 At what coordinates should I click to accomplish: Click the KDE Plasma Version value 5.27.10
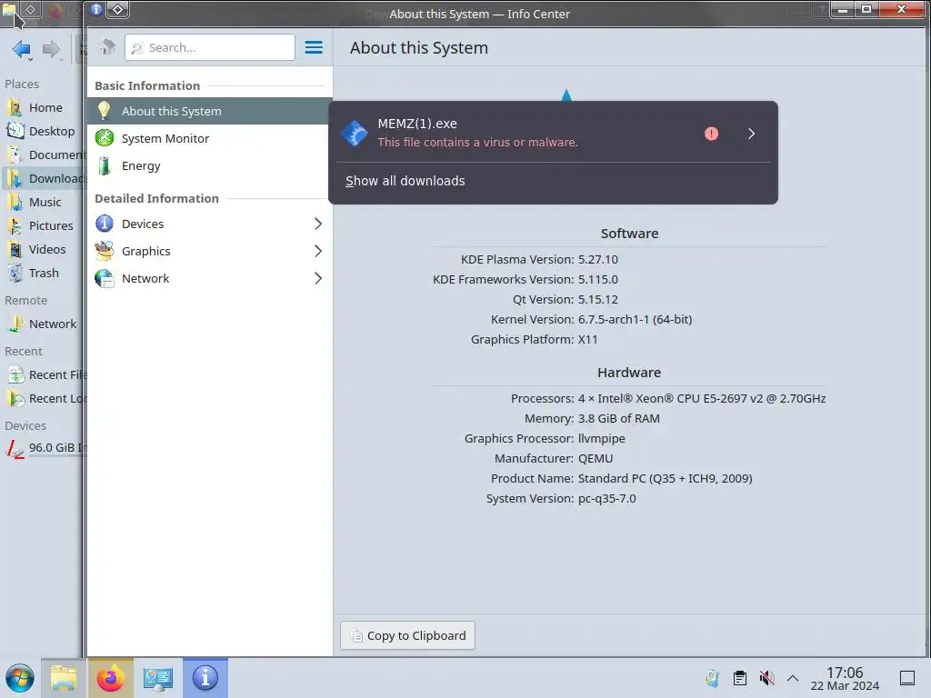coord(598,259)
